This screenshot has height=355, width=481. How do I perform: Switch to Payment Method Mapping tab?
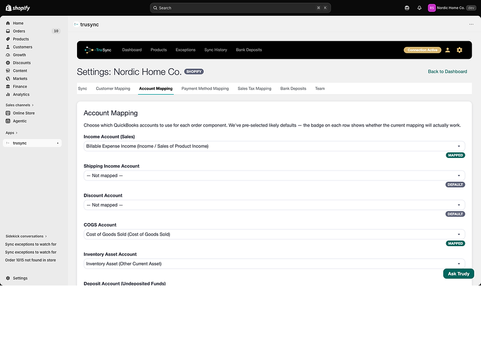pyautogui.click(x=205, y=89)
